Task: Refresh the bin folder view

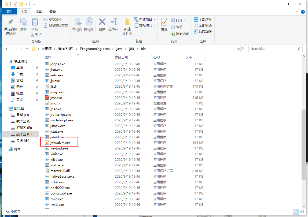Action: [x=243, y=49]
